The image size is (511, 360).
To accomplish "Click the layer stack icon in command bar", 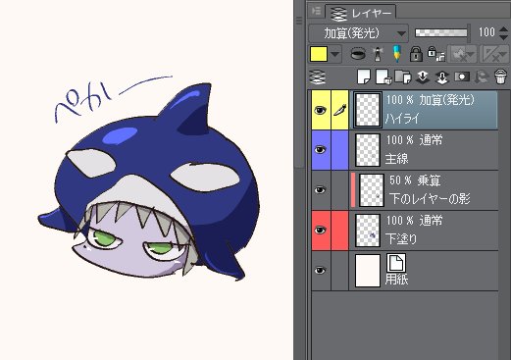I will tap(317, 77).
